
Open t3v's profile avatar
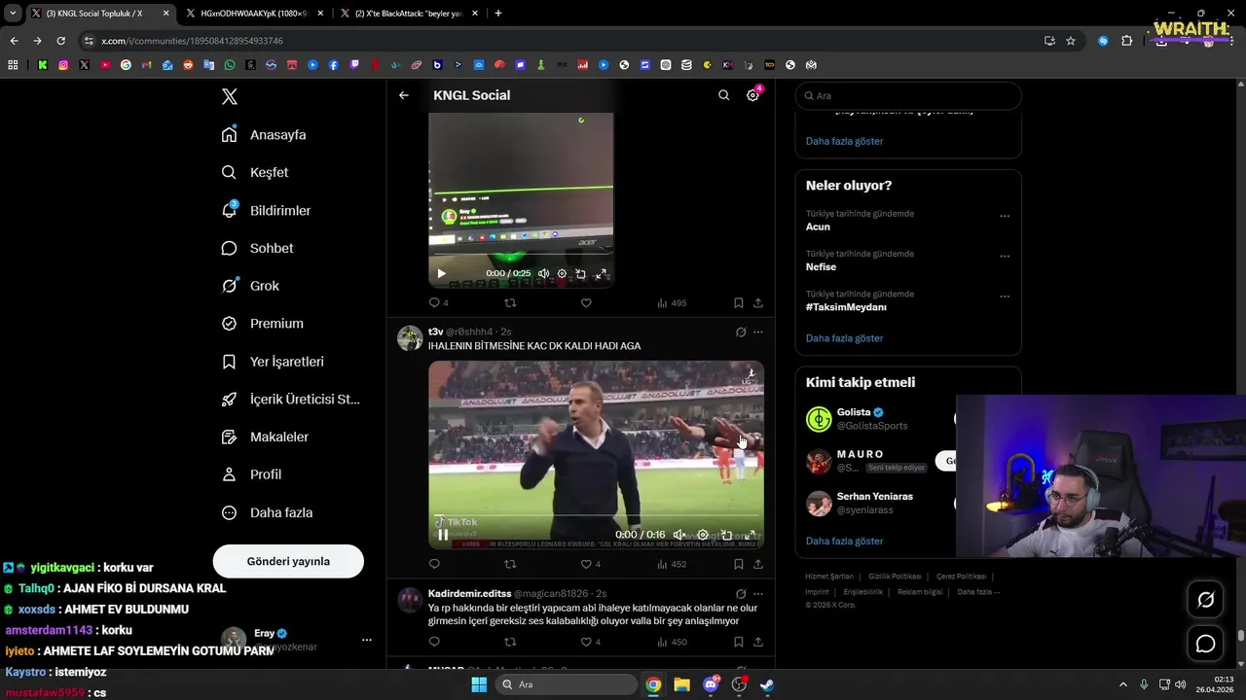[410, 338]
